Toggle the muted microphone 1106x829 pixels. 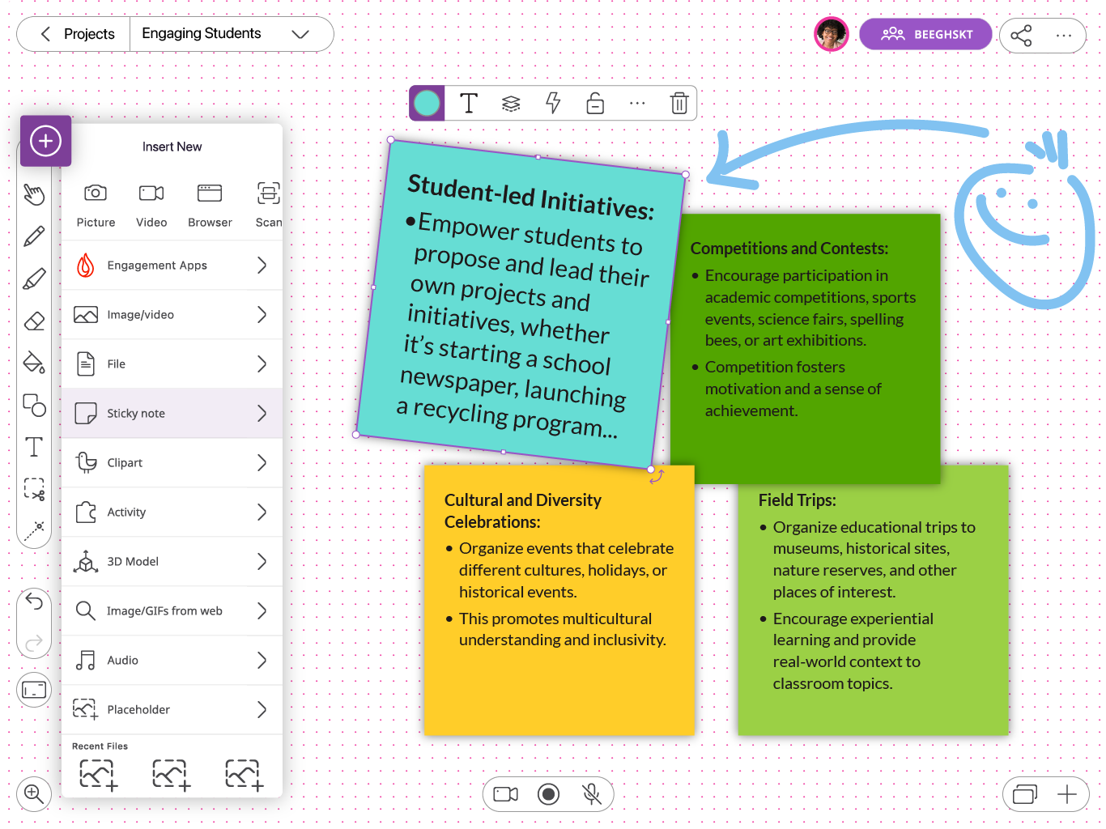point(592,794)
